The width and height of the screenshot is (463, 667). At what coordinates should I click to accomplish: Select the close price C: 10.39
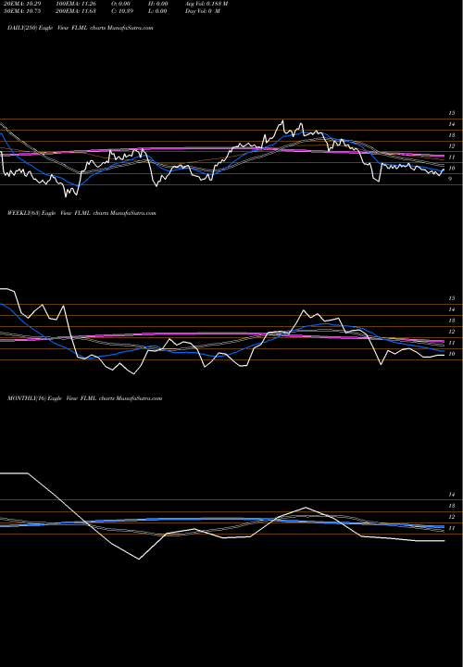pos(122,11)
